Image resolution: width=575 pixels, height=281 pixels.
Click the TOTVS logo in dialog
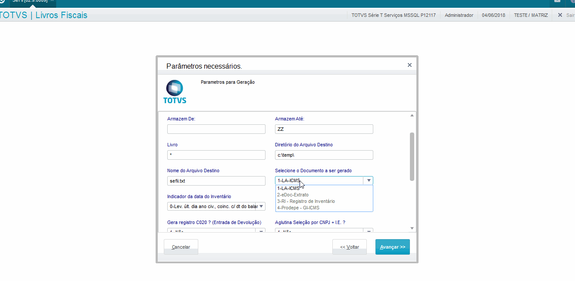click(x=175, y=92)
